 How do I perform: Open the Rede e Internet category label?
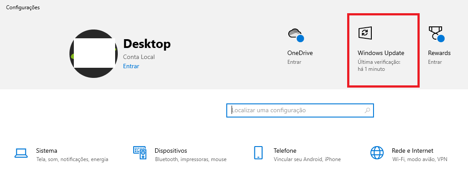click(413, 151)
